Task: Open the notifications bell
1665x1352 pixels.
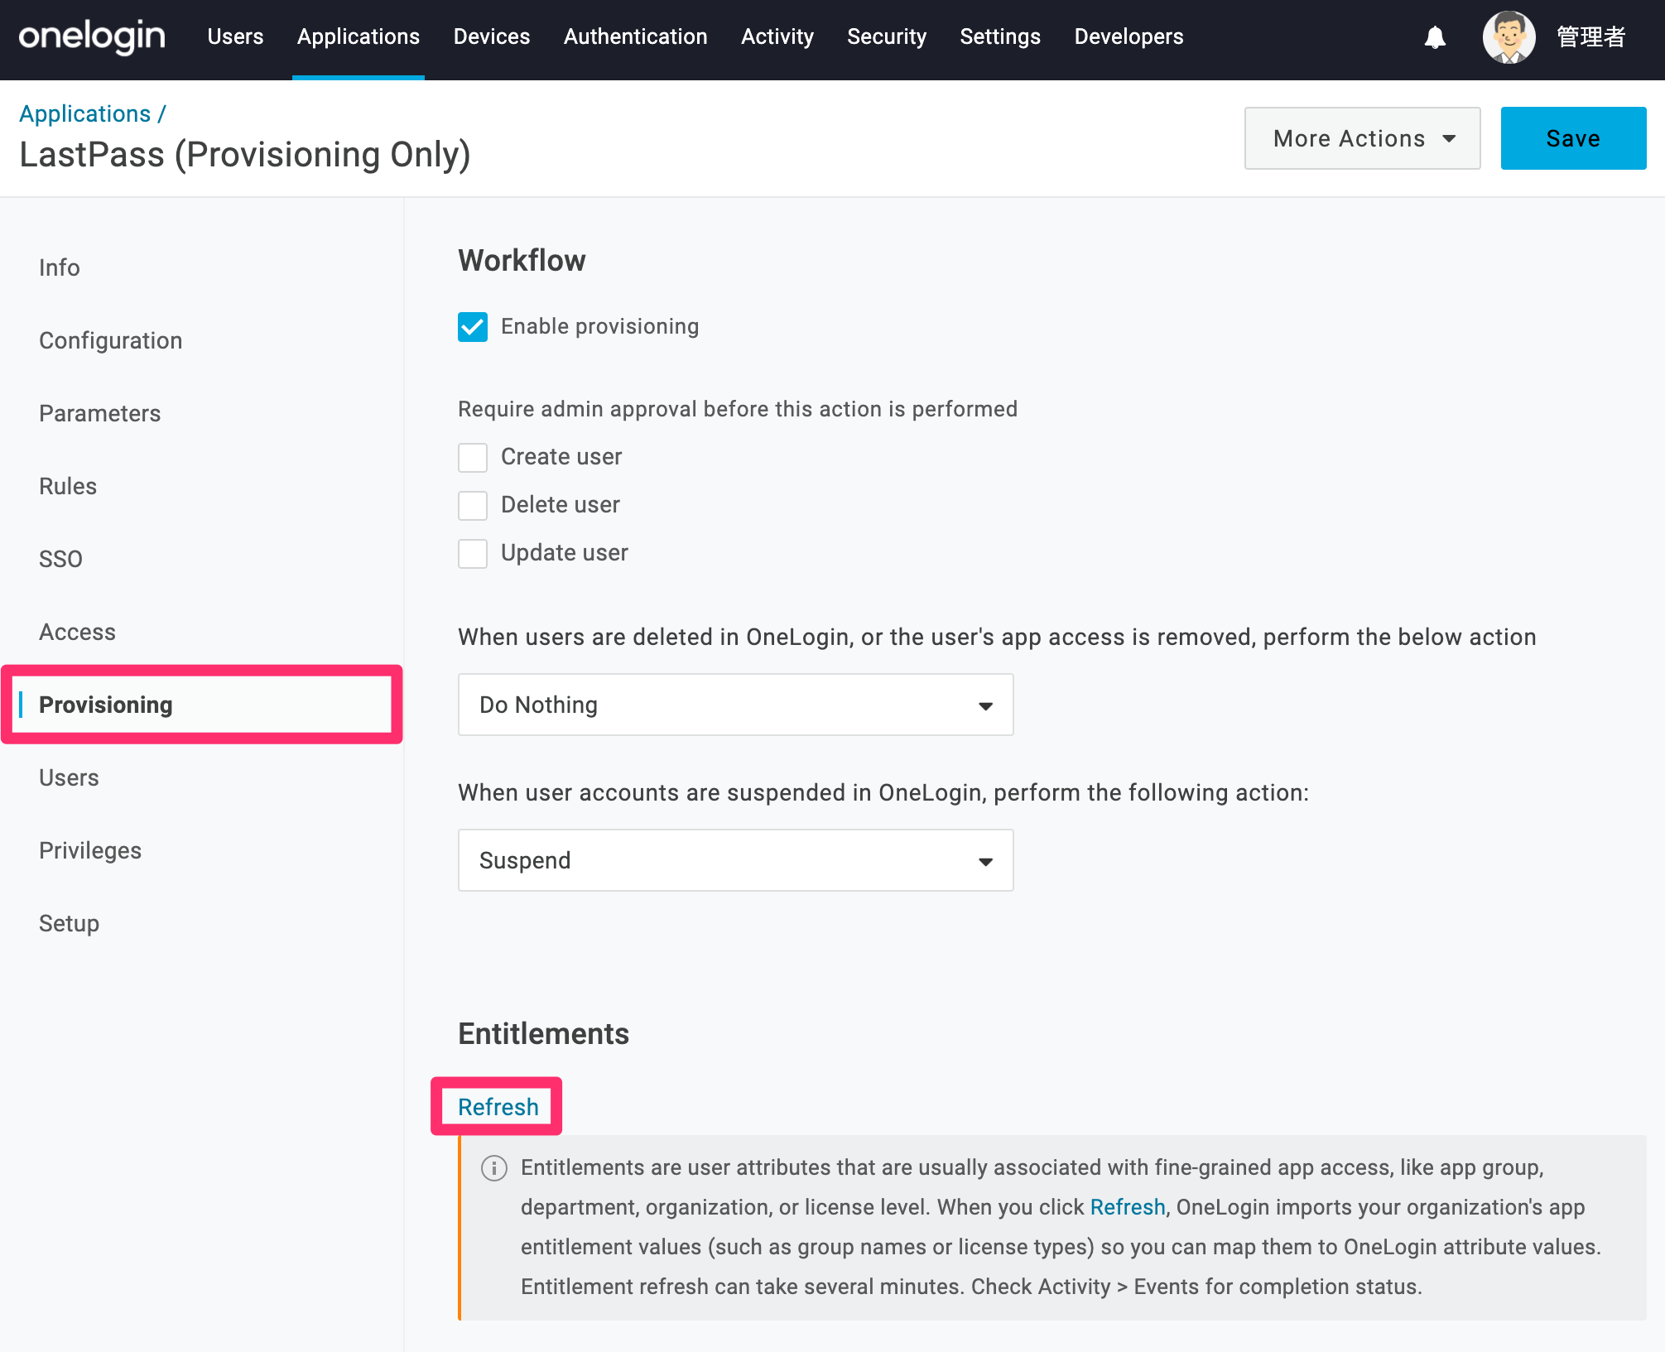Action: (1435, 37)
